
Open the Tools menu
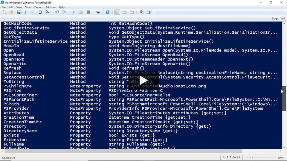tap(28, 7)
